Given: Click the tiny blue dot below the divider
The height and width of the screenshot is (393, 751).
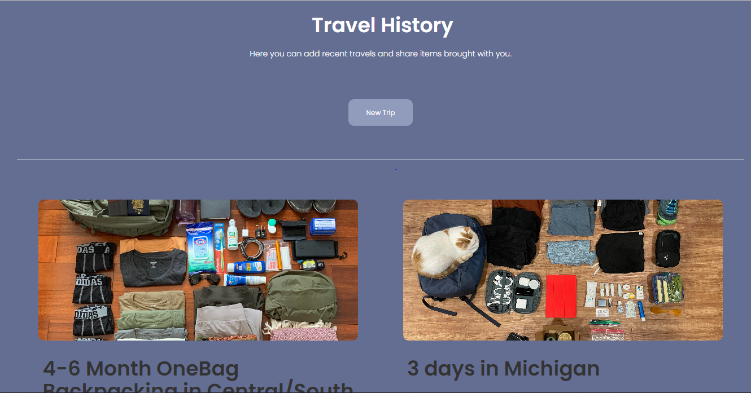Looking at the screenshot, I should pos(396,169).
